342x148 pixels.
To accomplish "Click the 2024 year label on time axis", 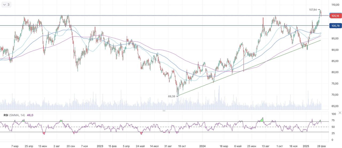I will tap(203, 146).
